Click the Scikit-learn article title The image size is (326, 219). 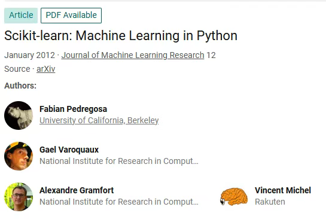121,35
